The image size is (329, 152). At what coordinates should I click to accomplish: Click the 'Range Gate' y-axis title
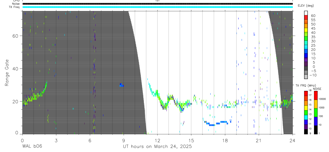(7, 72)
